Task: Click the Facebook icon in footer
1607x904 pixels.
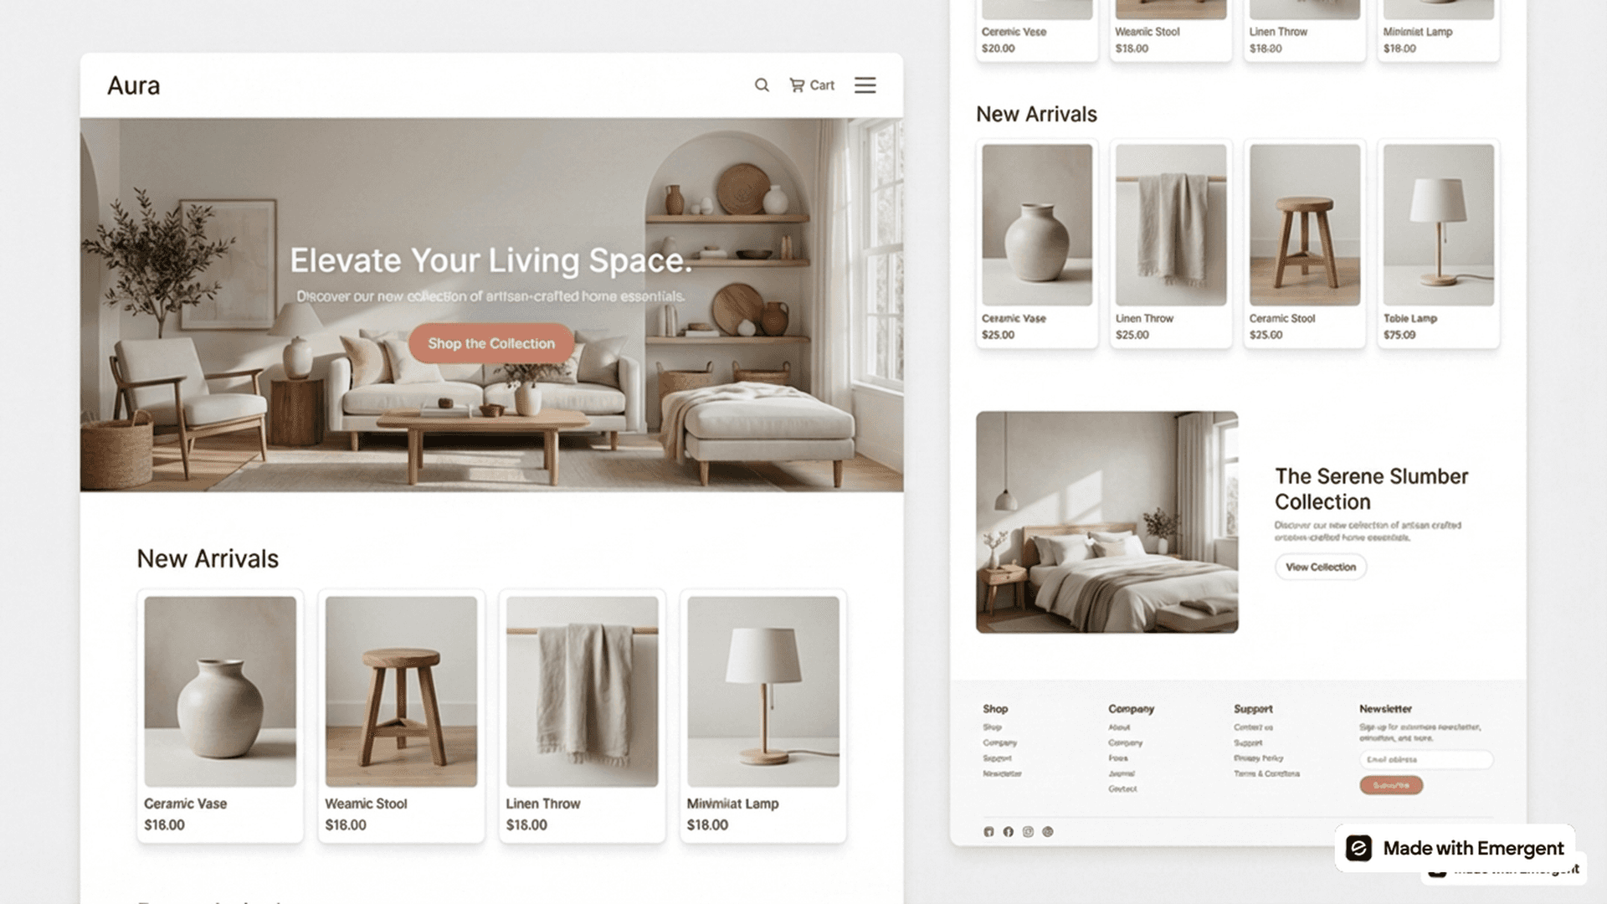Action: (x=1008, y=832)
